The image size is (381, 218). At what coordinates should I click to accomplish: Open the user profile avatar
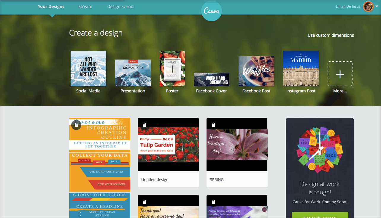pyautogui.click(x=368, y=7)
